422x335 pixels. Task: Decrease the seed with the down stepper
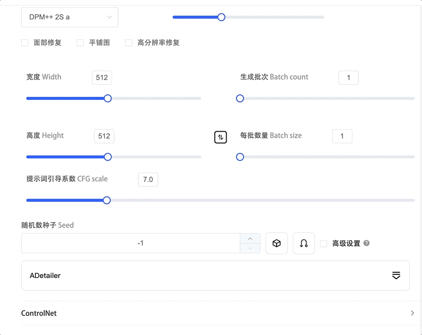pyautogui.click(x=250, y=248)
